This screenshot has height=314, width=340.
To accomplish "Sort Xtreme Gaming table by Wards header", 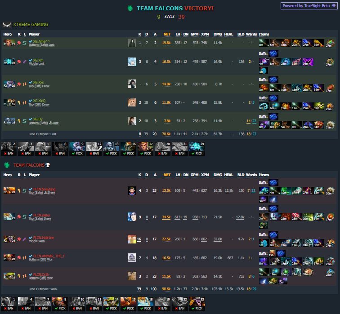I will (x=251, y=34).
